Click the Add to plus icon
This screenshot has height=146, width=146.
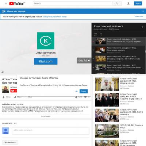[4, 97]
